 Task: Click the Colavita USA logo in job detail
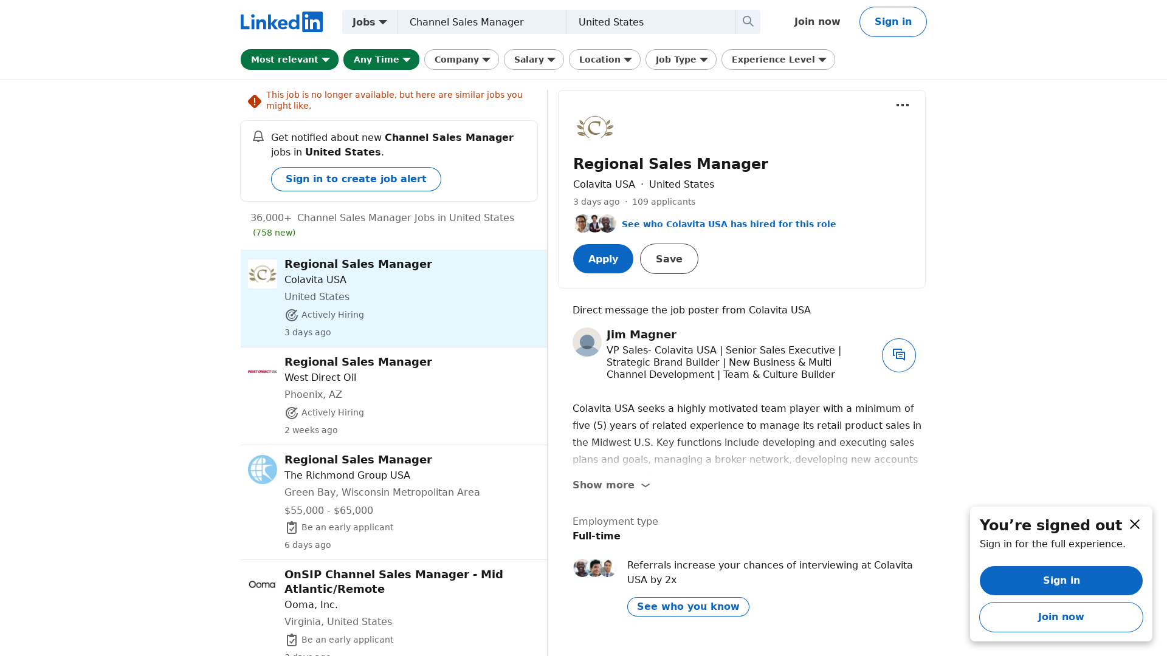point(595,128)
